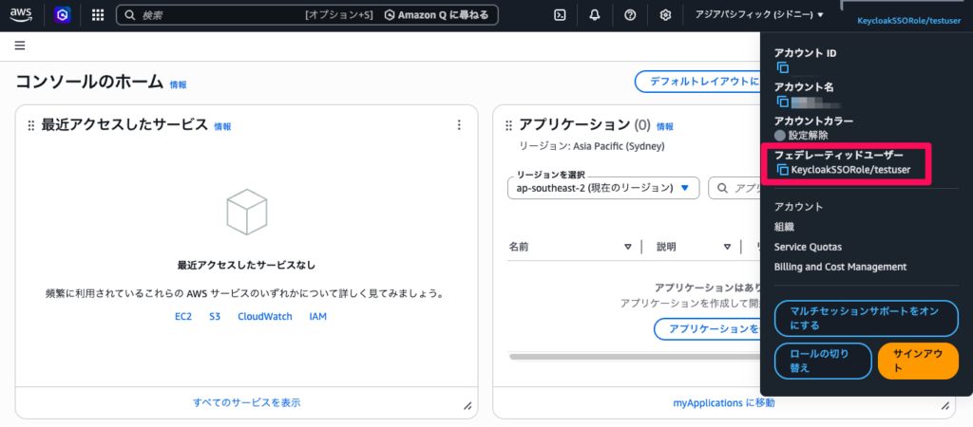The image size is (973, 427).
Task: Open the help question mark icon
Action: point(630,15)
